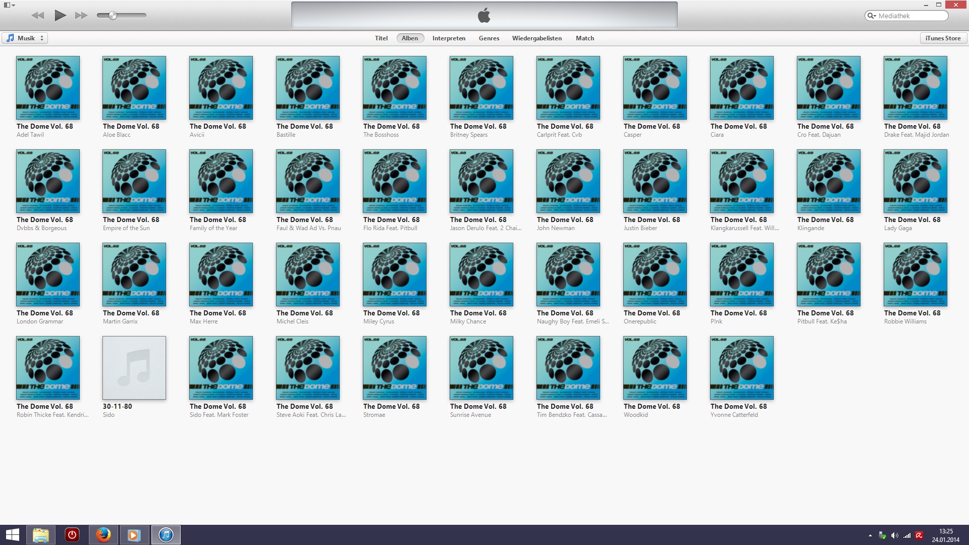Open File Explorer from the taskbar
This screenshot has height=545, width=969.
coord(41,535)
